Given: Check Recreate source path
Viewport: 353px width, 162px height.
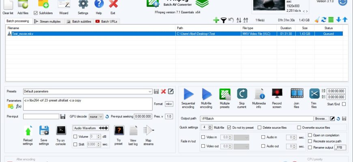Looking at the screenshot, I should click(310, 141).
